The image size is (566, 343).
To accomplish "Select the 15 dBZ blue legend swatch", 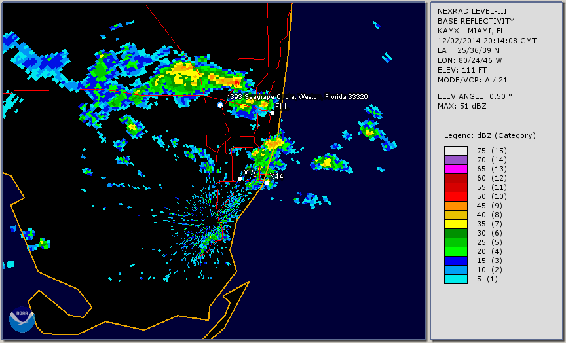I will [x=456, y=261].
